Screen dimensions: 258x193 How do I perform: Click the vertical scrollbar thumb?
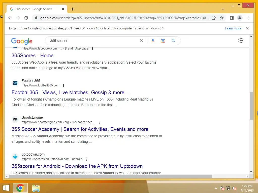tap(251, 106)
